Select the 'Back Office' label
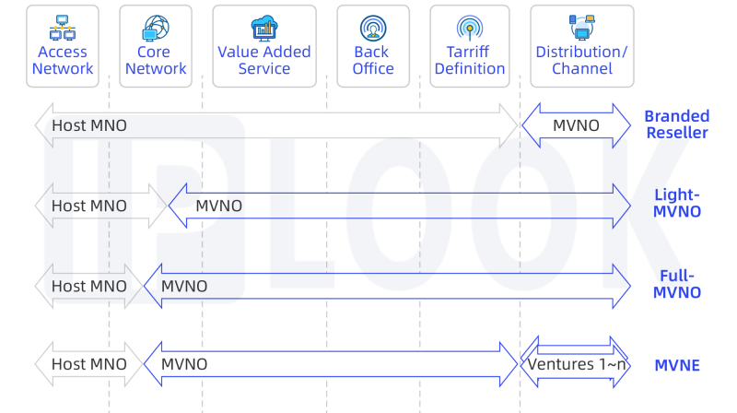The width and height of the screenshot is (737, 413). [373, 60]
